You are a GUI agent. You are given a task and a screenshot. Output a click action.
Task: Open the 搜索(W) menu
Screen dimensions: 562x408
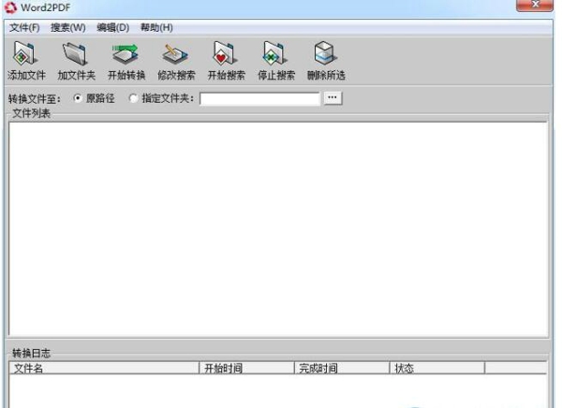click(x=67, y=27)
